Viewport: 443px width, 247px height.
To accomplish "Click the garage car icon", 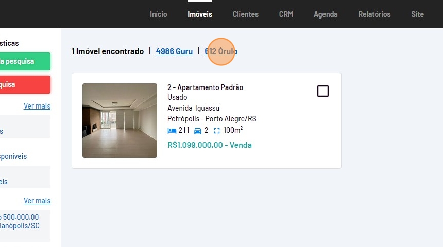I will click(198, 131).
